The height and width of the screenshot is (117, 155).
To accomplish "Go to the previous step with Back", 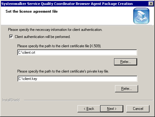I will 89,109.
